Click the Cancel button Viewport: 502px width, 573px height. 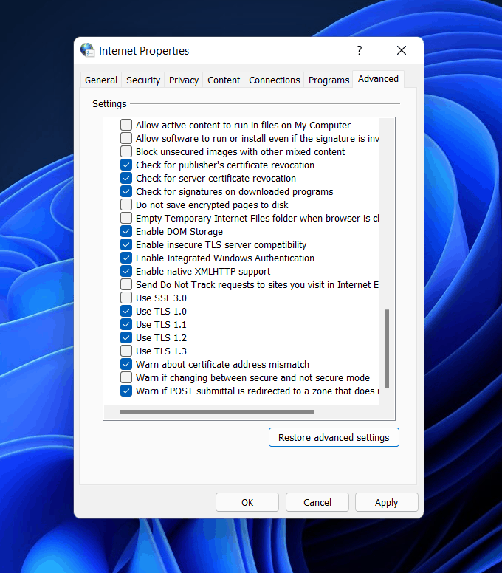[317, 502]
